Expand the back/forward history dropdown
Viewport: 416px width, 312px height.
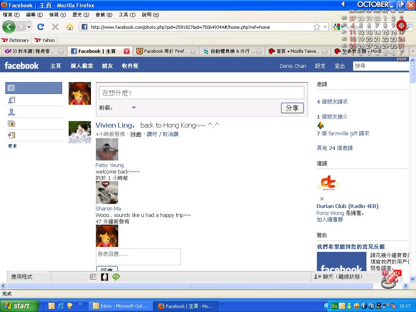[x=29, y=27]
